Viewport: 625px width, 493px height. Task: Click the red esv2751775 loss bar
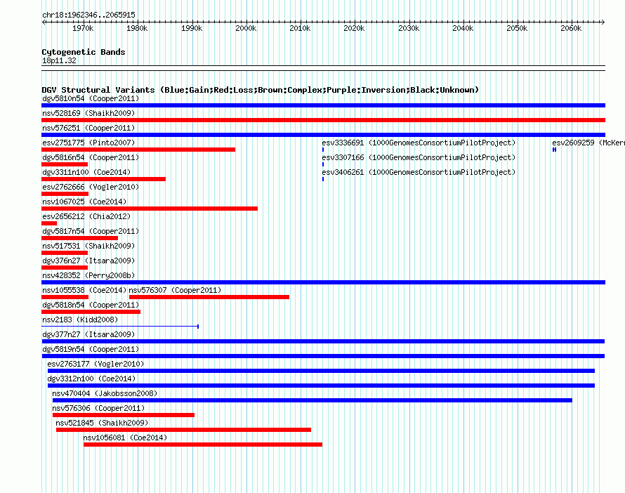pyautogui.click(x=138, y=150)
